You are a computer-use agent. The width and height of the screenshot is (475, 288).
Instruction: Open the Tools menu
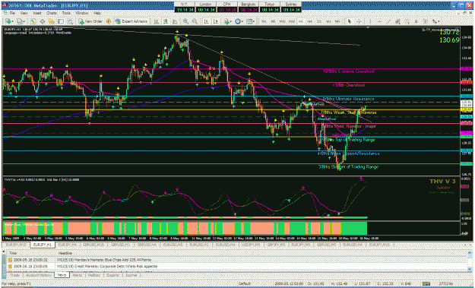coord(65,14)
